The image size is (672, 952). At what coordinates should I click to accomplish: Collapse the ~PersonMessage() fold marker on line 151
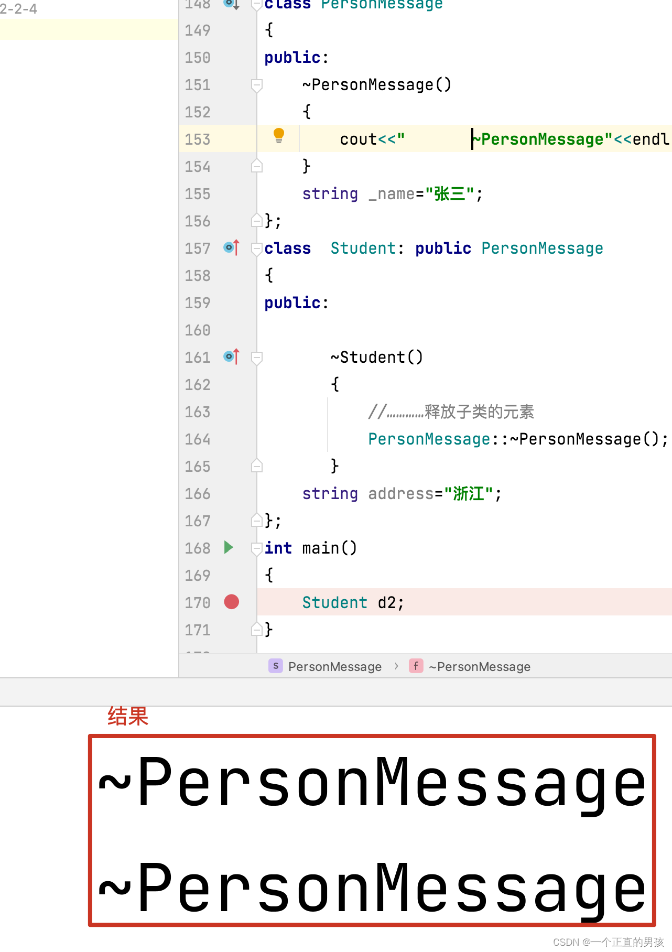(x=257, y=85)
